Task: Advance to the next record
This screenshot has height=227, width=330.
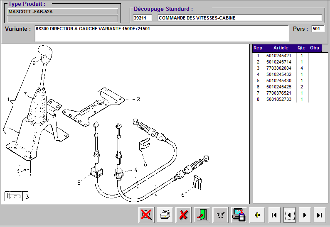Action: click(305, 215)
